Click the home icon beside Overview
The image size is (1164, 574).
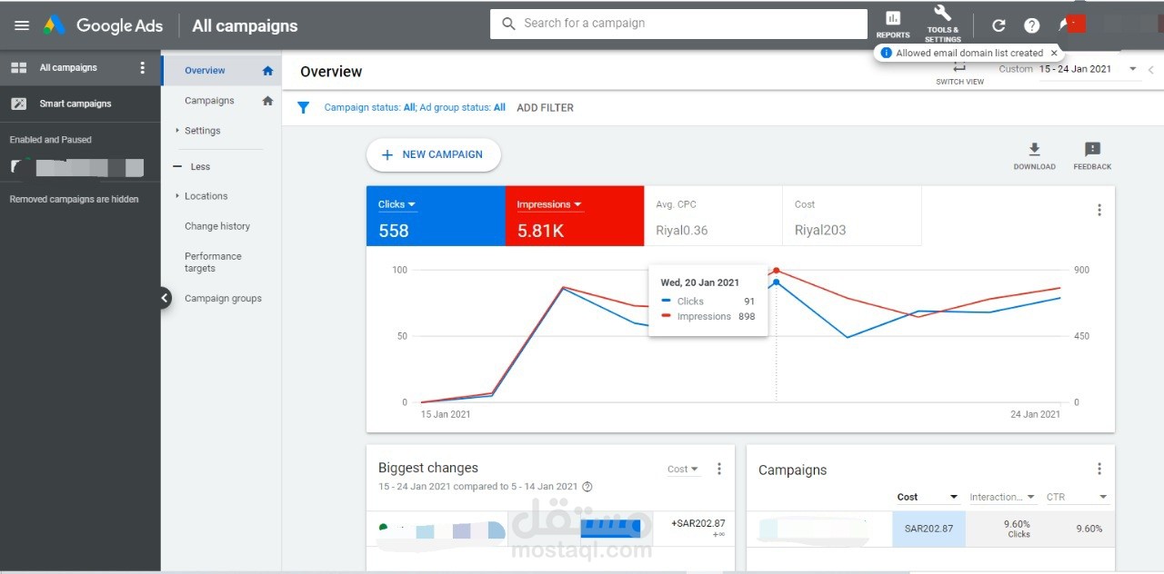click(267, 71)
